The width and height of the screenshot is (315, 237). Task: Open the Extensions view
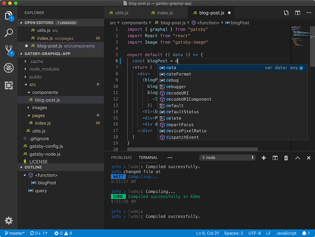(x=9, y=85)
